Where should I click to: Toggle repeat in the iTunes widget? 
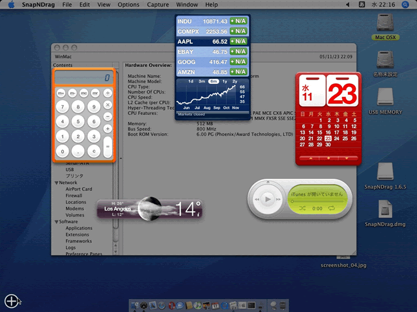point(332,209)
